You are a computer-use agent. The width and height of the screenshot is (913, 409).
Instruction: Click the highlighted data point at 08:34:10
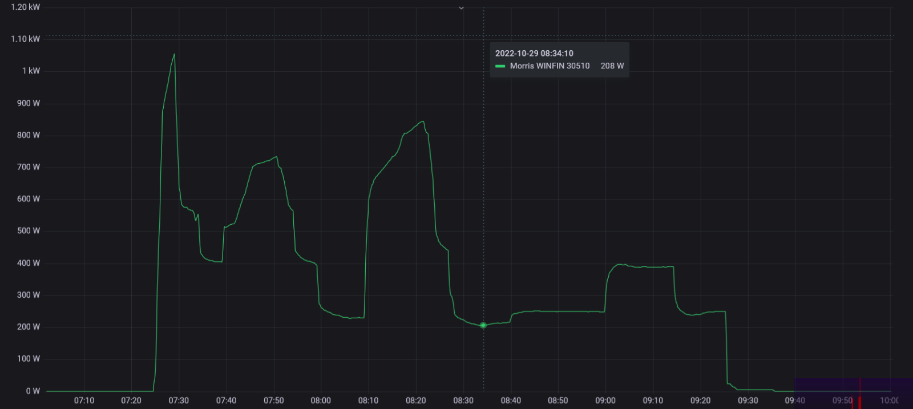(x=483, y=325)
